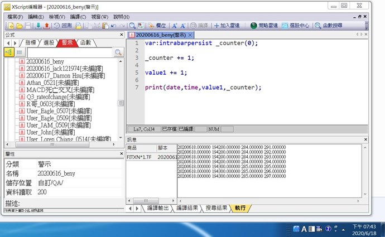Image resolution: width=385 pixels, height=237 pixels.
Task: Select the 搜尋結果 tab
Action: click(216, 208)
